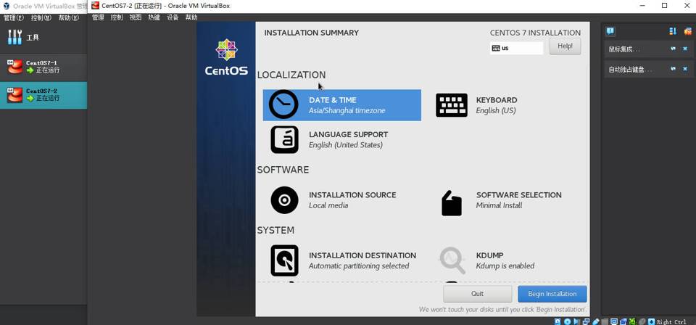The image size is (696, 325).
Task: Click the Keyboard layout icon
Action: [x=451, y=105]
